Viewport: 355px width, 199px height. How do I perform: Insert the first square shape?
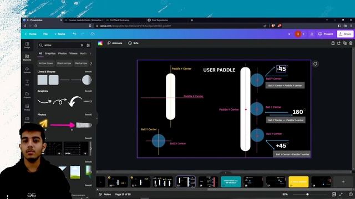[42, 80]
